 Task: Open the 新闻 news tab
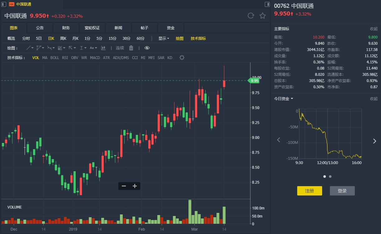coord(118,28)
